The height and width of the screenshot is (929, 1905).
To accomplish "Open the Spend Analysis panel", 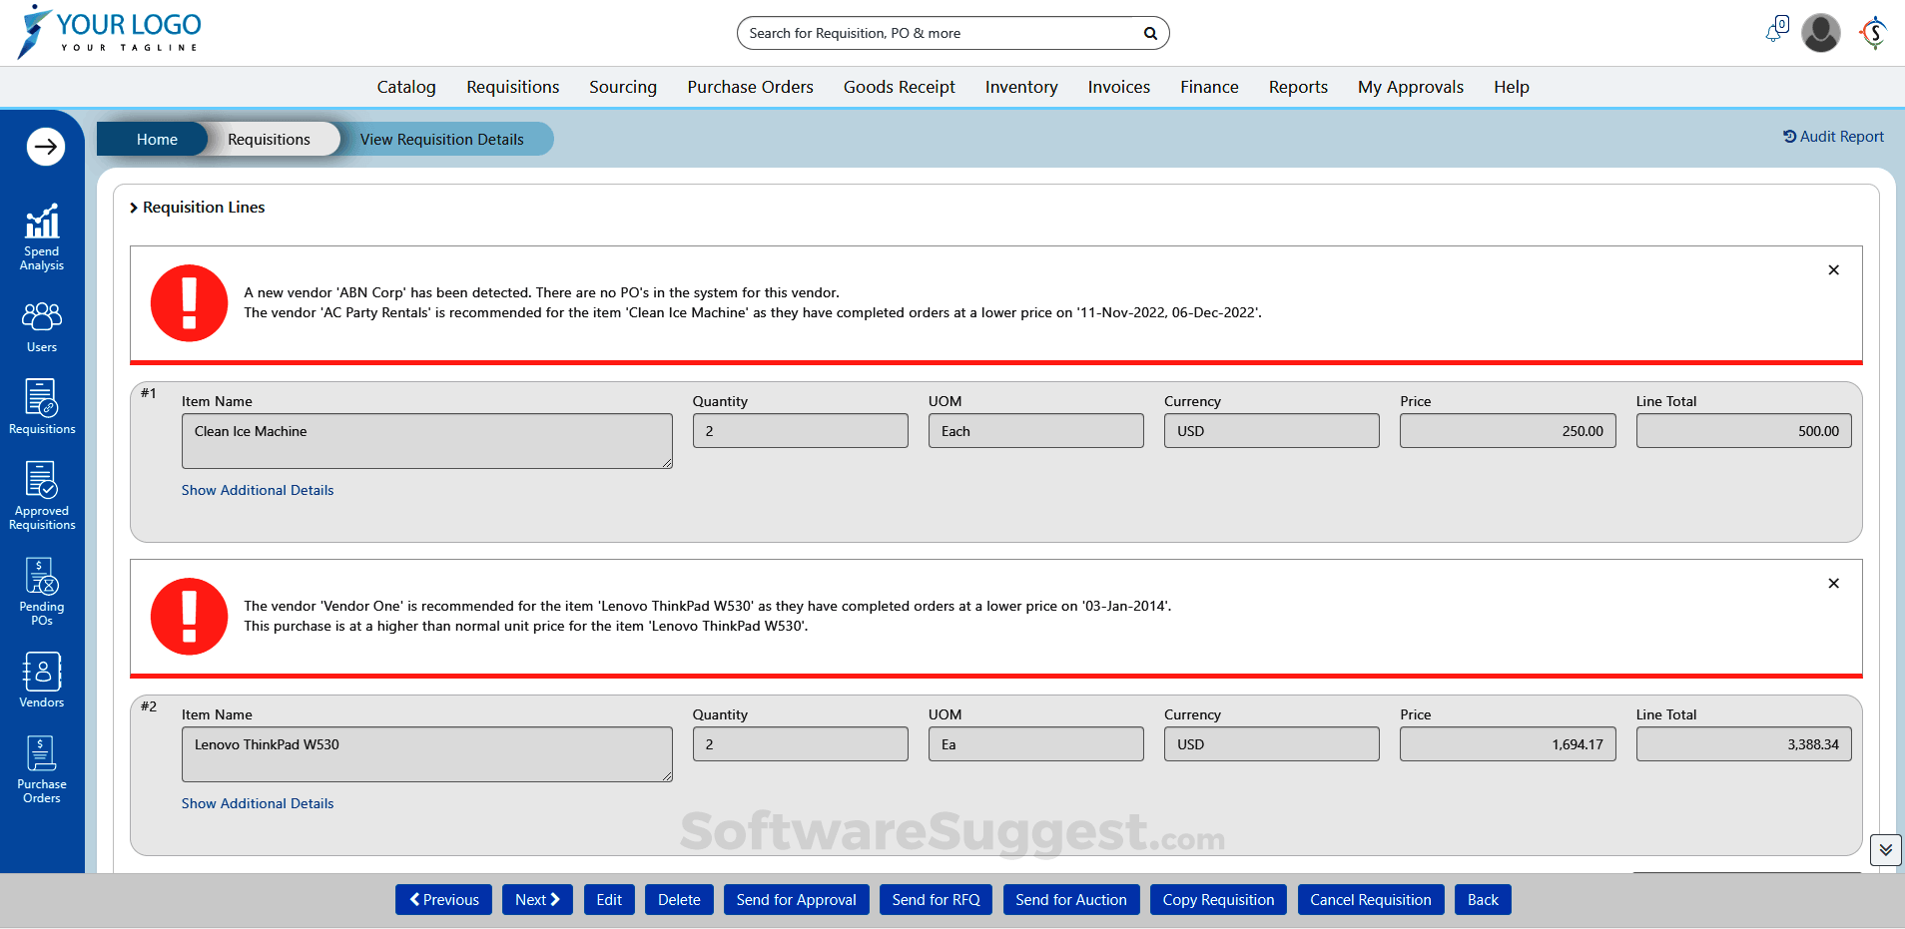I will pyautogui.click(x=41, y=234).
